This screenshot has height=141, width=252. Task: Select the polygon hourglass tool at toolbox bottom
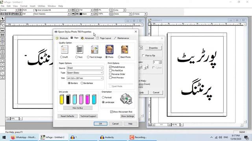pyautogui.click(x=2, y=78)
